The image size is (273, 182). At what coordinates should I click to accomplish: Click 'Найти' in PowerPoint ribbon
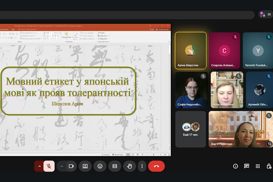click(x=101, y=33)
